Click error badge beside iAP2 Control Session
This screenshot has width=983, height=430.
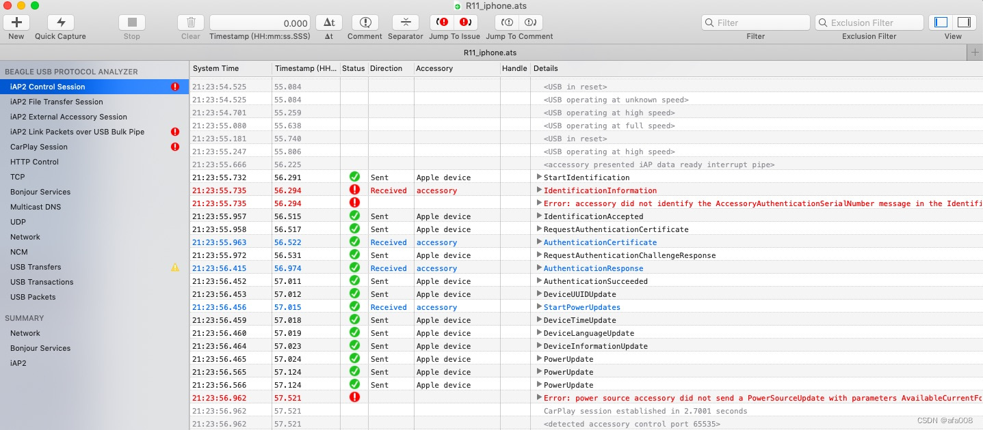[x=175, y=87]
